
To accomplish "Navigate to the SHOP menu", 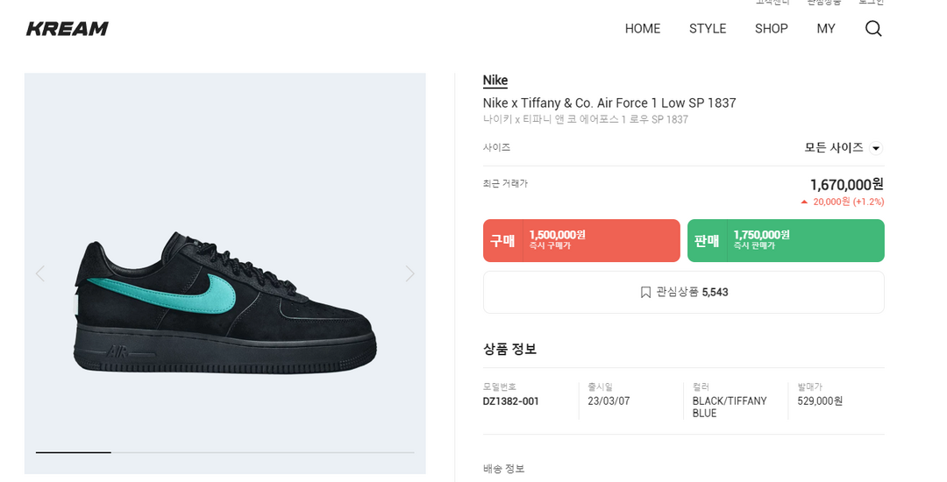I will [x=772, y=29].
